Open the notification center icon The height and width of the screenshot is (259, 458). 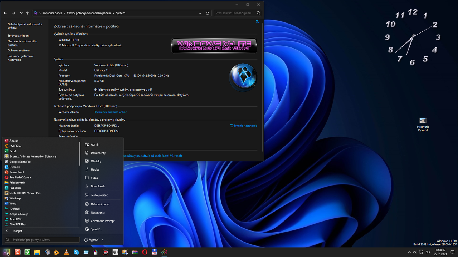(452, 252)
